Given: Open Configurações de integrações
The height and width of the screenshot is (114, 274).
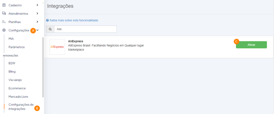Looking at the screenshot, I should coord(21,107).
